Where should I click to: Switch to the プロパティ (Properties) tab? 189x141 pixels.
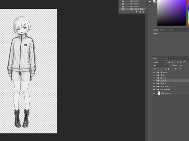pos(156,30)
